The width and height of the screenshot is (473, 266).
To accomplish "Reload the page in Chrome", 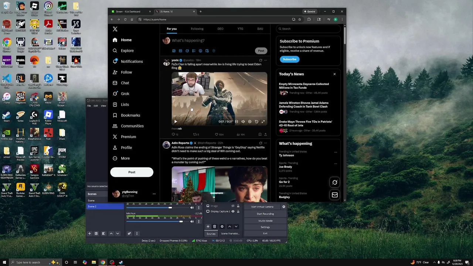I will pos(125,20).
